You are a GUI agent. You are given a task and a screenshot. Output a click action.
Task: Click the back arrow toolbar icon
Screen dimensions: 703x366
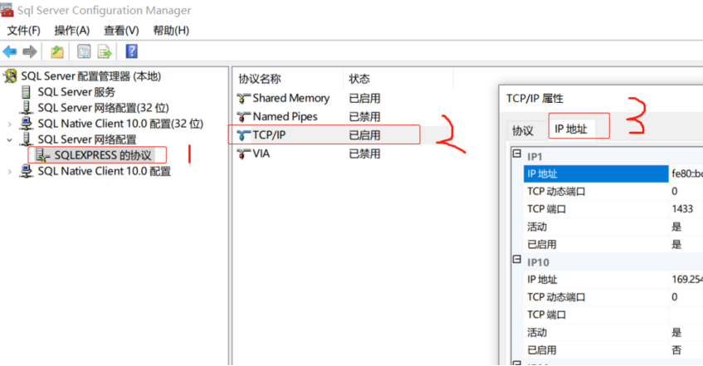tap(10, 51)
